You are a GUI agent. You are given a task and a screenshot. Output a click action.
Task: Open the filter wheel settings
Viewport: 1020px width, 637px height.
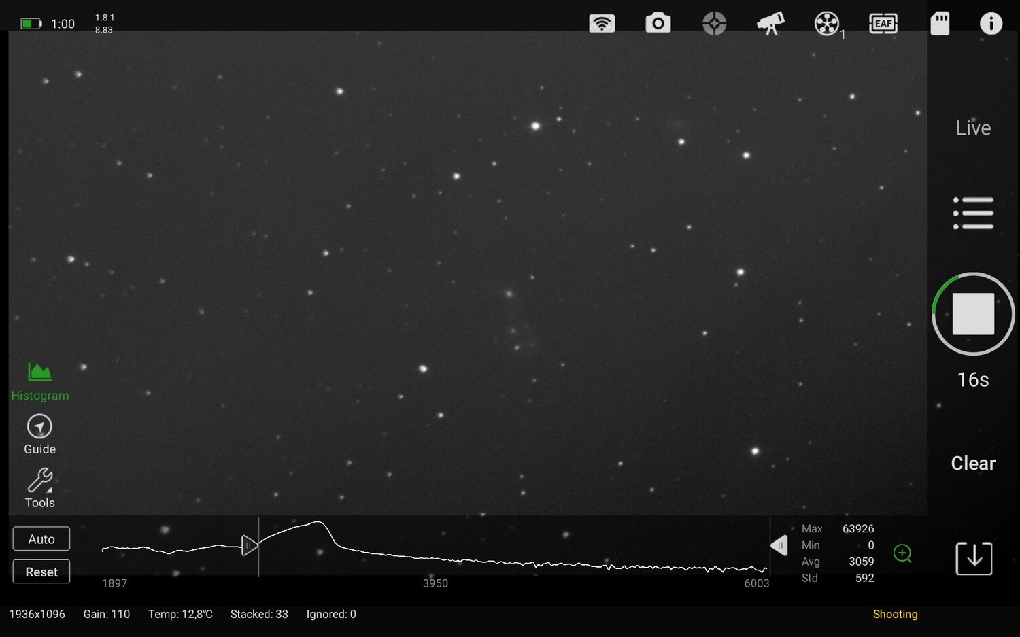pyautogui.click(x=827, y=23)
